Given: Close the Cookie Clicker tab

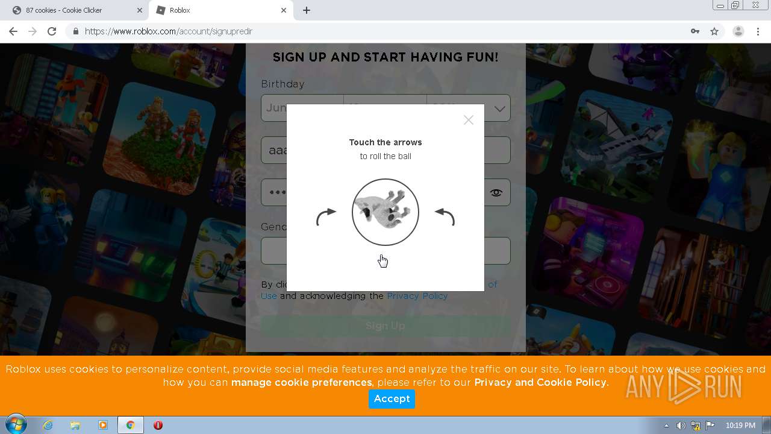Looking at the screenshot, I should pyautogui.click(x=139, y=10).
